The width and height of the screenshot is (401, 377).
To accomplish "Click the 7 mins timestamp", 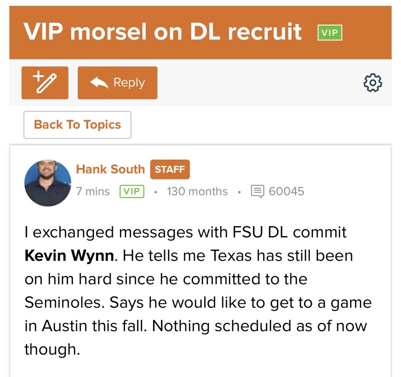I will tap(93, 191).
